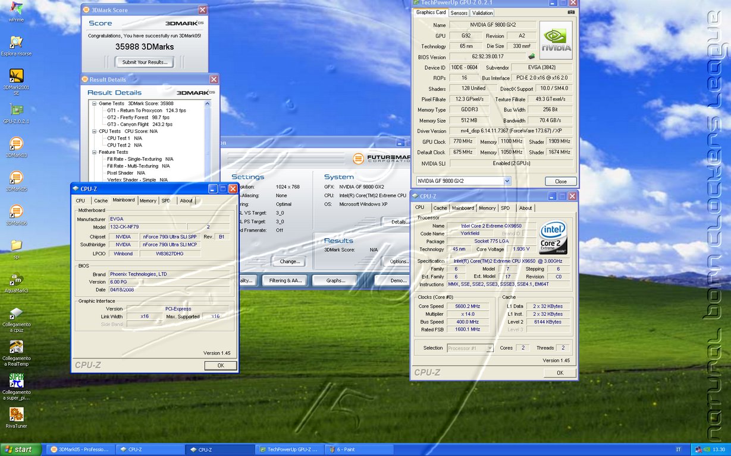The image size is (731, 456).
Task: Collapse the CPU Tests tree node
Action: pyautogui.click(x=94, y=131)
